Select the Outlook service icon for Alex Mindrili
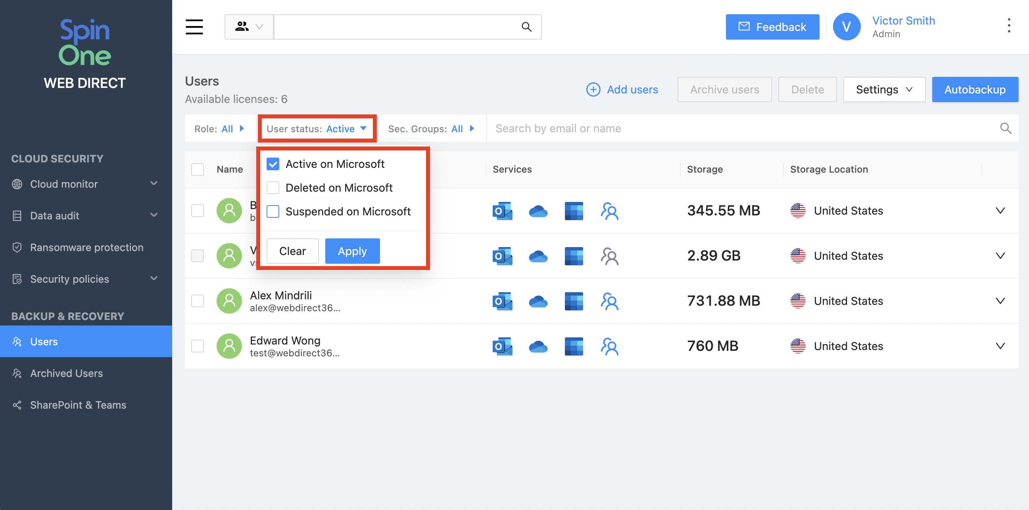Viewport: 1029px width, 510px height. click(x=502, y=301)
